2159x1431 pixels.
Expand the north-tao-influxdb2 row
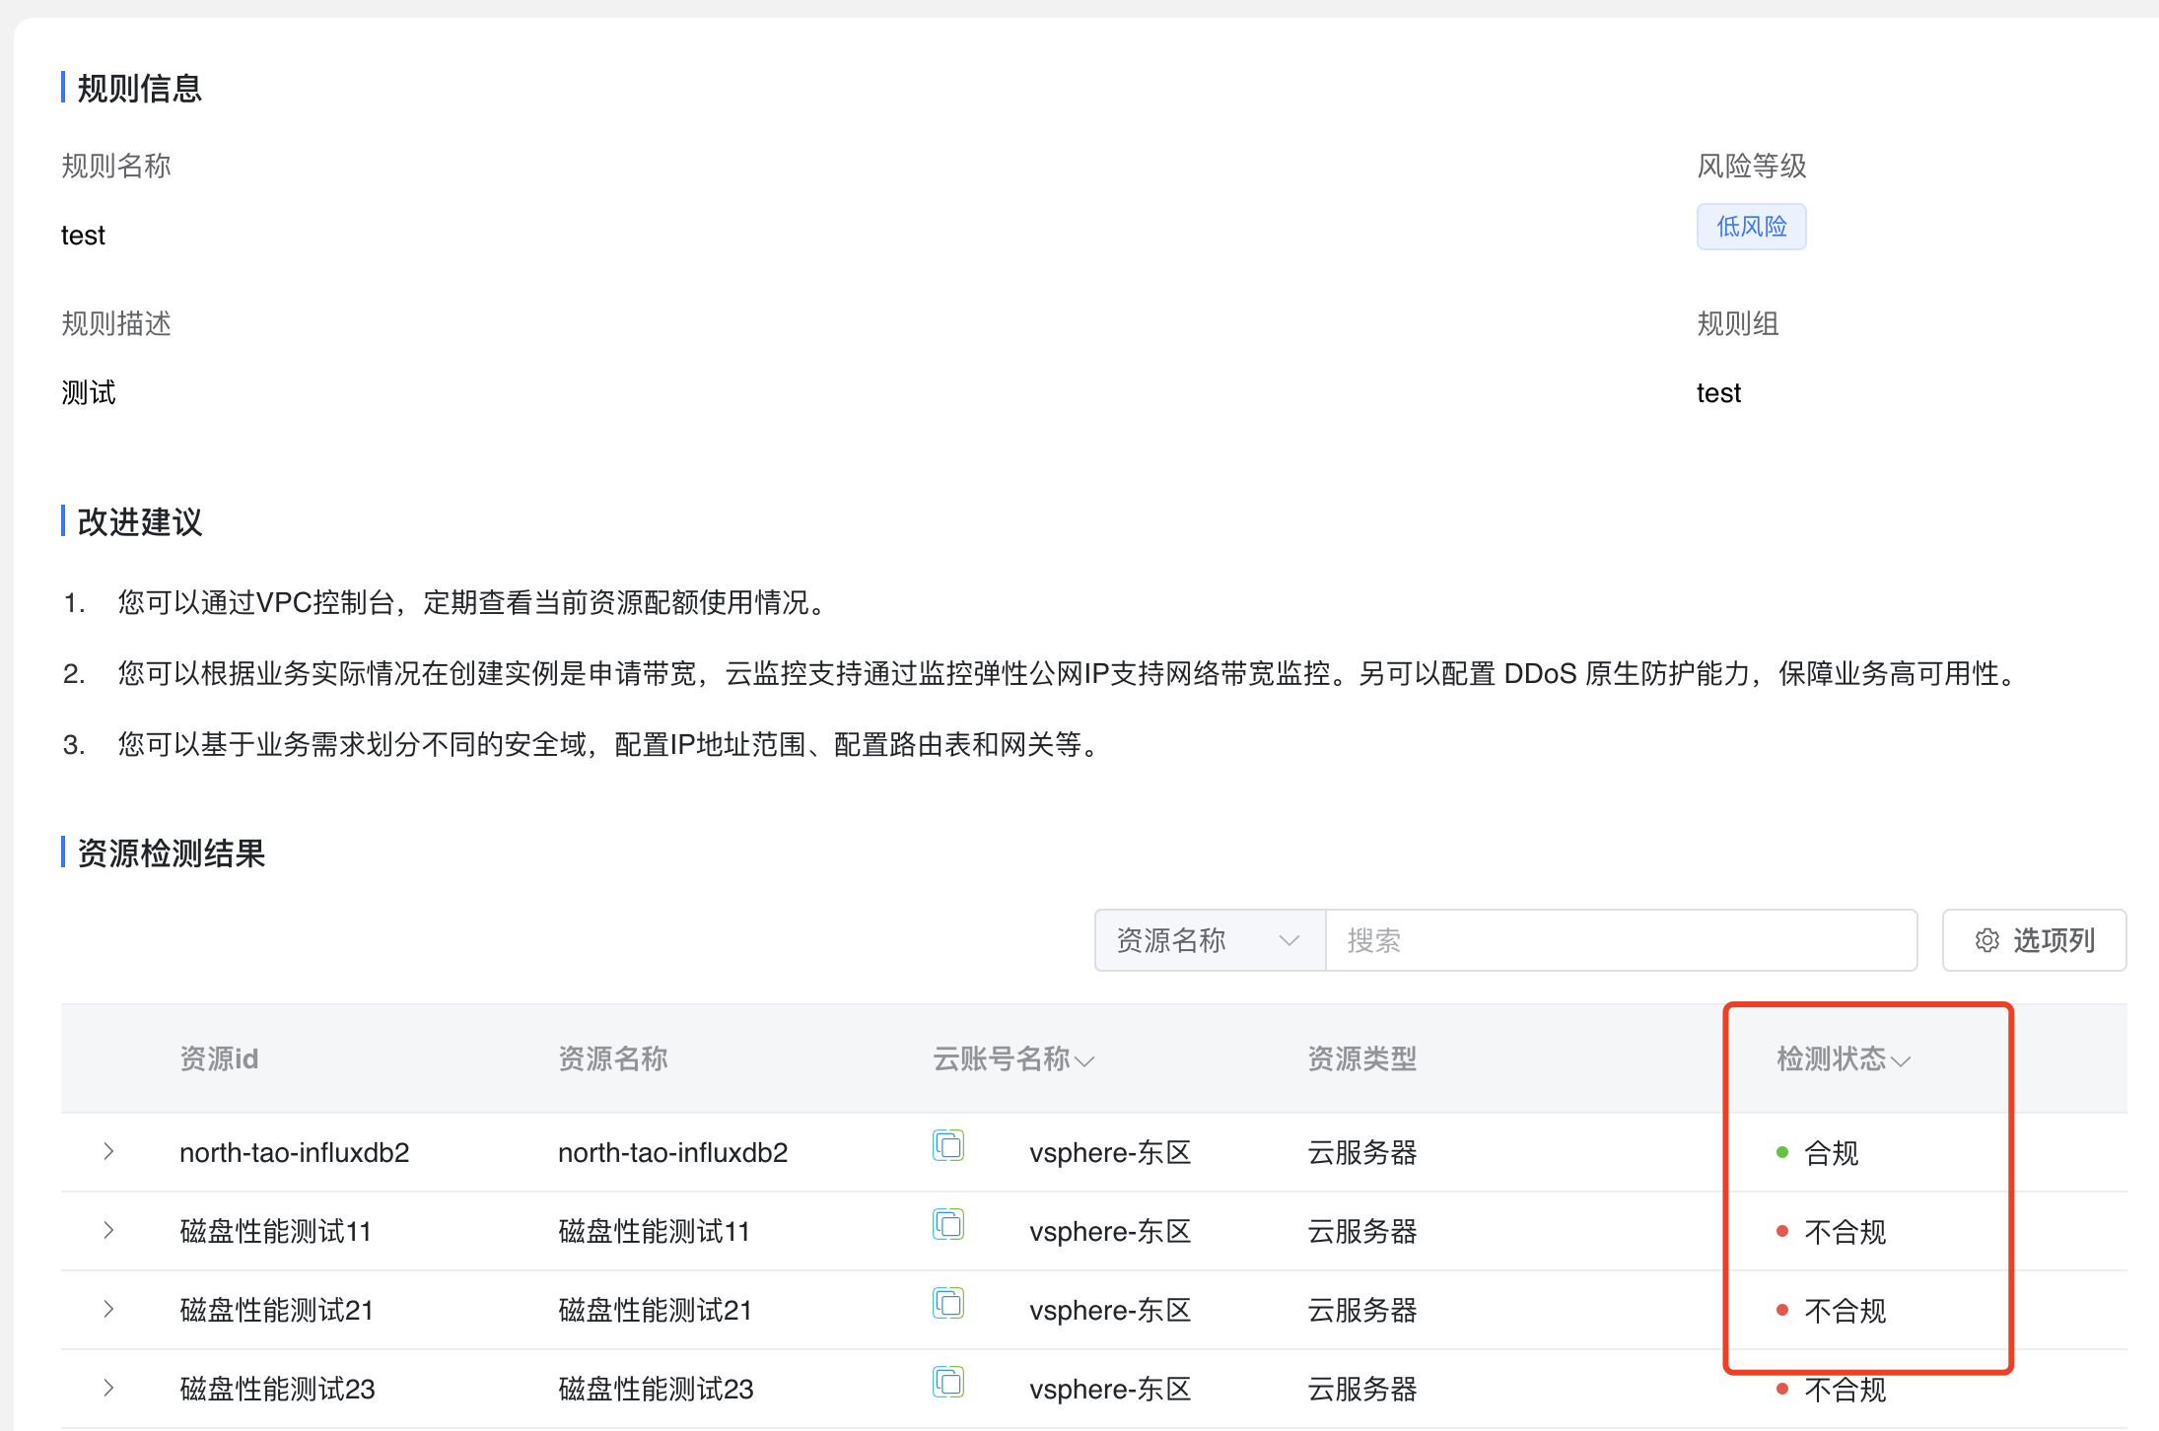point(108,1151)
